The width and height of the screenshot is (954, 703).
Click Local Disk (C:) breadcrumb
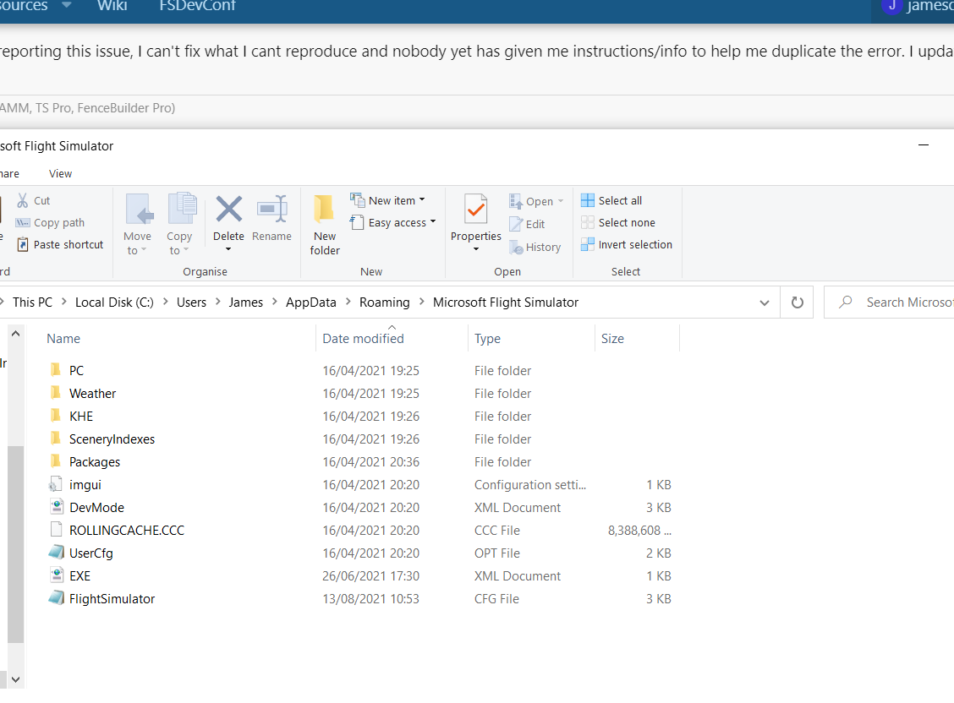pos(114,302)
